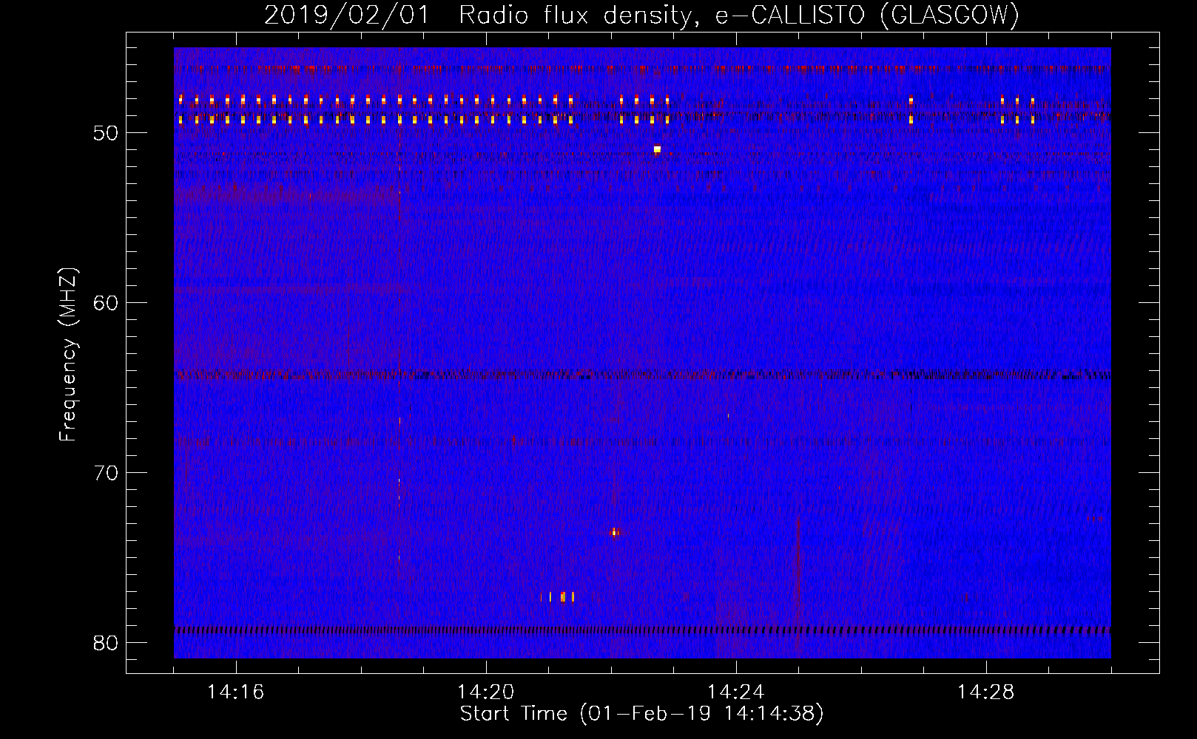The height and width of the screenshot is (739, 1197).
Task: Click the 14:16 time tick label
Action: [236, 692]
